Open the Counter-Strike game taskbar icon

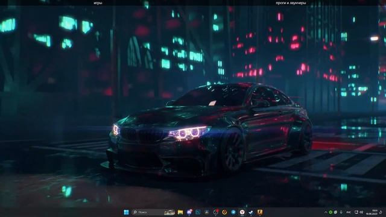coord(260,212)
